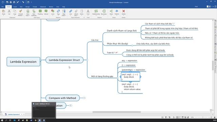Click the Redo arrow in title bar
217x122 pixels.
point(23,2)
